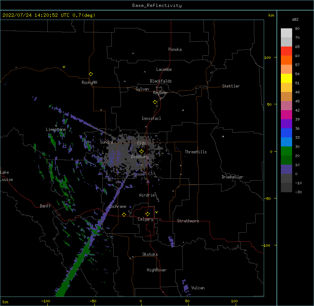The width and height of the screenshot is (314, 306).
Task: Click the Stettler town label
Action: point(231,86)
